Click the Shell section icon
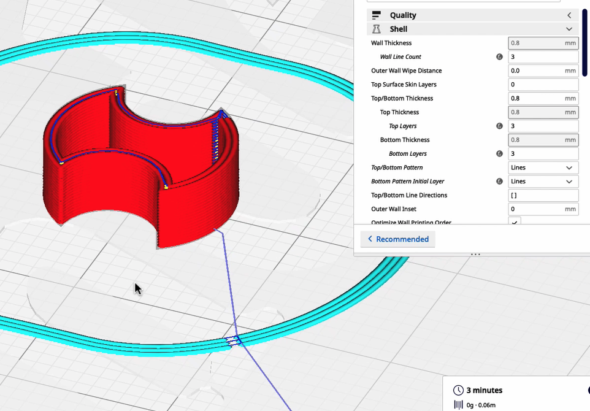 coord(377,29)
